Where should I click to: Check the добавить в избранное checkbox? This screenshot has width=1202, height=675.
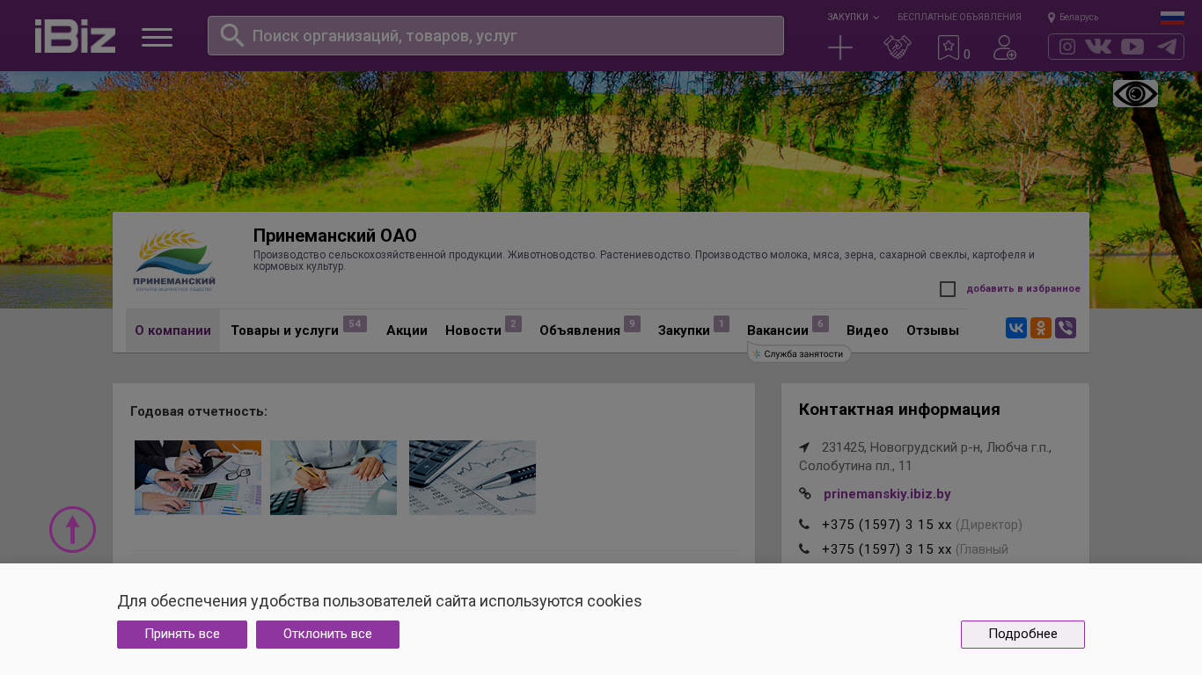[948, 289]
